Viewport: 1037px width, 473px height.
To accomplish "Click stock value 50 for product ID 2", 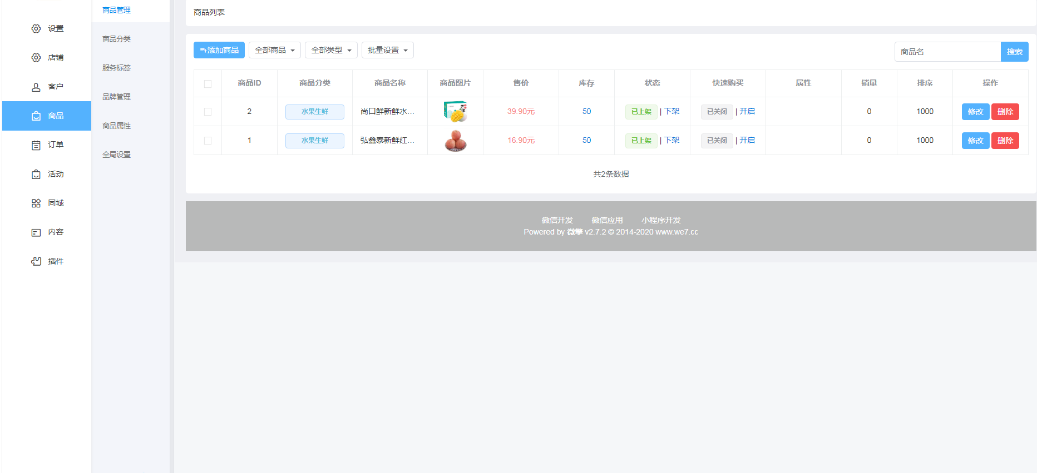I will point(586,111).
